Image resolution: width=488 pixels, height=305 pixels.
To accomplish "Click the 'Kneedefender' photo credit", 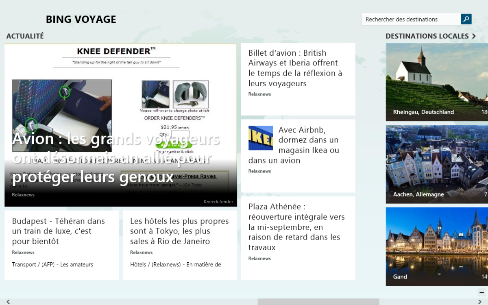I will tap(218, 202).
